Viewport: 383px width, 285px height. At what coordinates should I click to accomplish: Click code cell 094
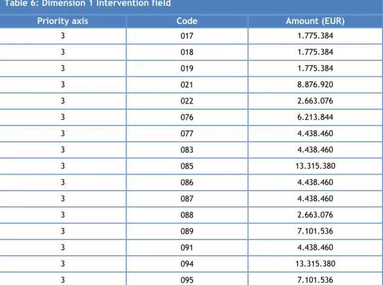pos(187,264)
